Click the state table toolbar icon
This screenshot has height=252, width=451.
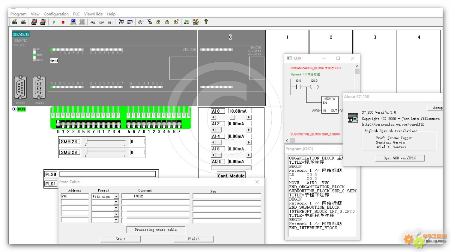(130, 22)
